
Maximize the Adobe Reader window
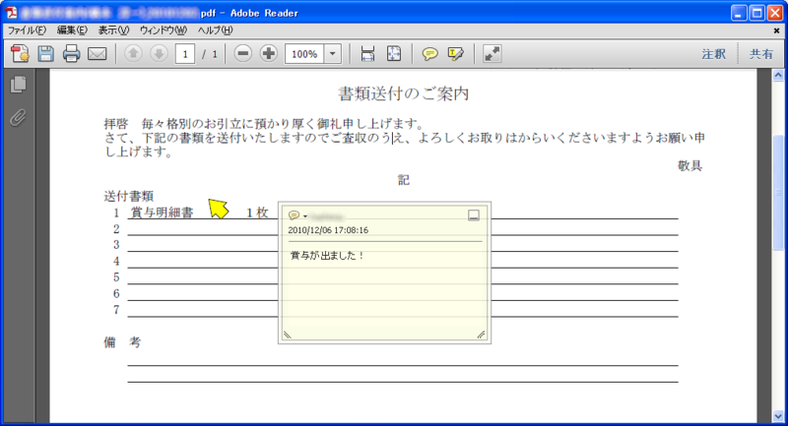pos(756,13)
